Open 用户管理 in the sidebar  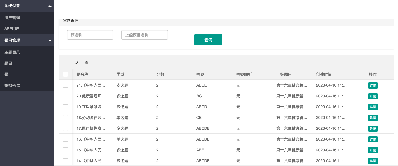pos(27,17)
